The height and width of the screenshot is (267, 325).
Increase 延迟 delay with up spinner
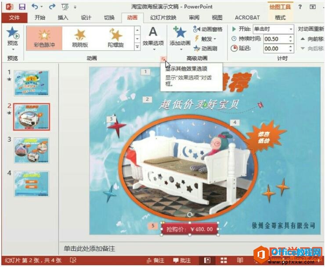tap(291, 47)
